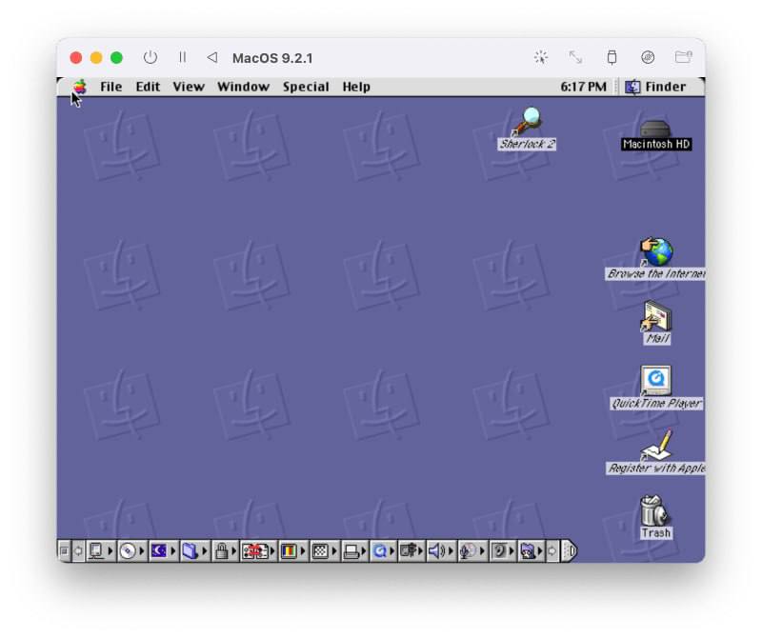The image size is (762, 638).
Task: Open the sound volume control strip module
Action: tap(437, 551)
